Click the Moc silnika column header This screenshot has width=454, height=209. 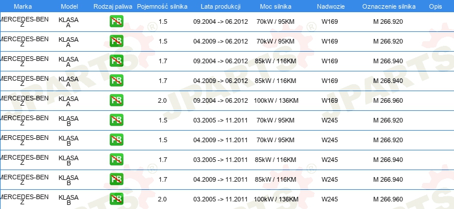(x=276, y=6)
